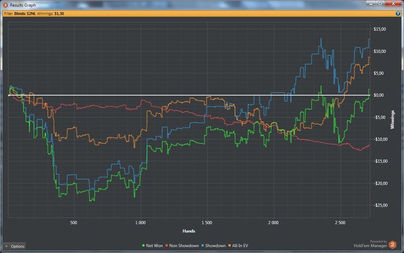Click the -$25,00 axis value
404x253 pixels.
pos(380,205)
